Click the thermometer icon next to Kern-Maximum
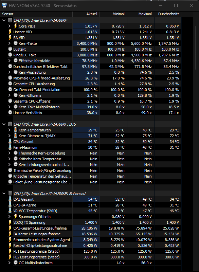199x272 pixels. pos(10,147)
